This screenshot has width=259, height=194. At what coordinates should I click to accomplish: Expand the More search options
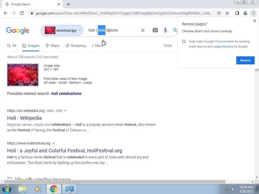coord(97,46)
